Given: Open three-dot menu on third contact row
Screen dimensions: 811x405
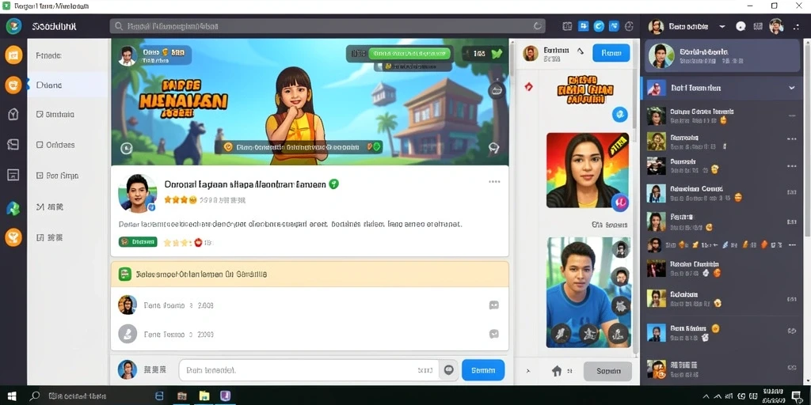Looking at the screenshot, I should point(791,166).
